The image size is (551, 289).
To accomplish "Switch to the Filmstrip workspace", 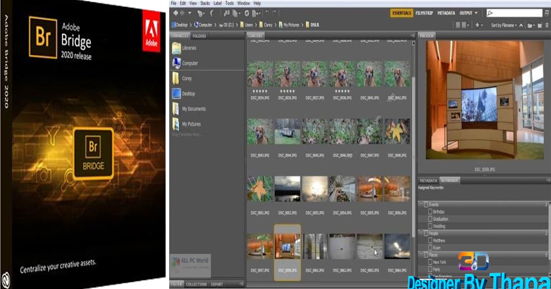I will [424, 13].
